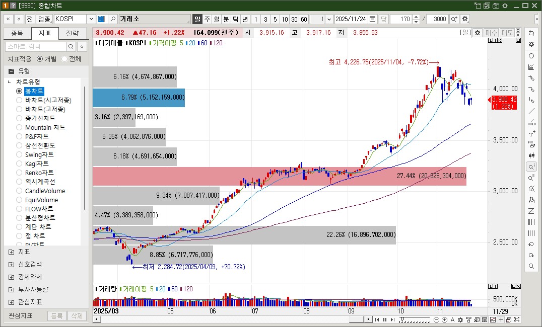Click the 삭제 delete button

(77, 315)
